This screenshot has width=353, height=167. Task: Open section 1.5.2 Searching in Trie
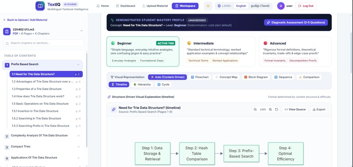46,118
